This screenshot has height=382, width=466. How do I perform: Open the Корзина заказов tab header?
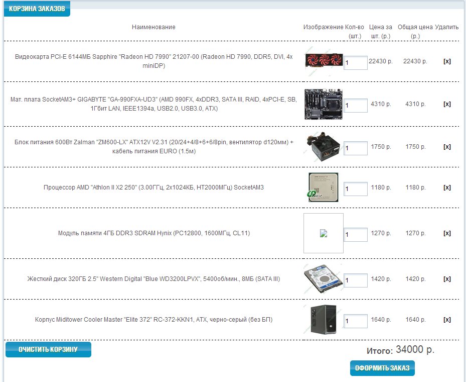tap(37, 9)
